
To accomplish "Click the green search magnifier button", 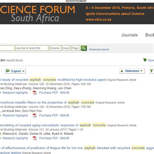I will click(x=84, y=48).
